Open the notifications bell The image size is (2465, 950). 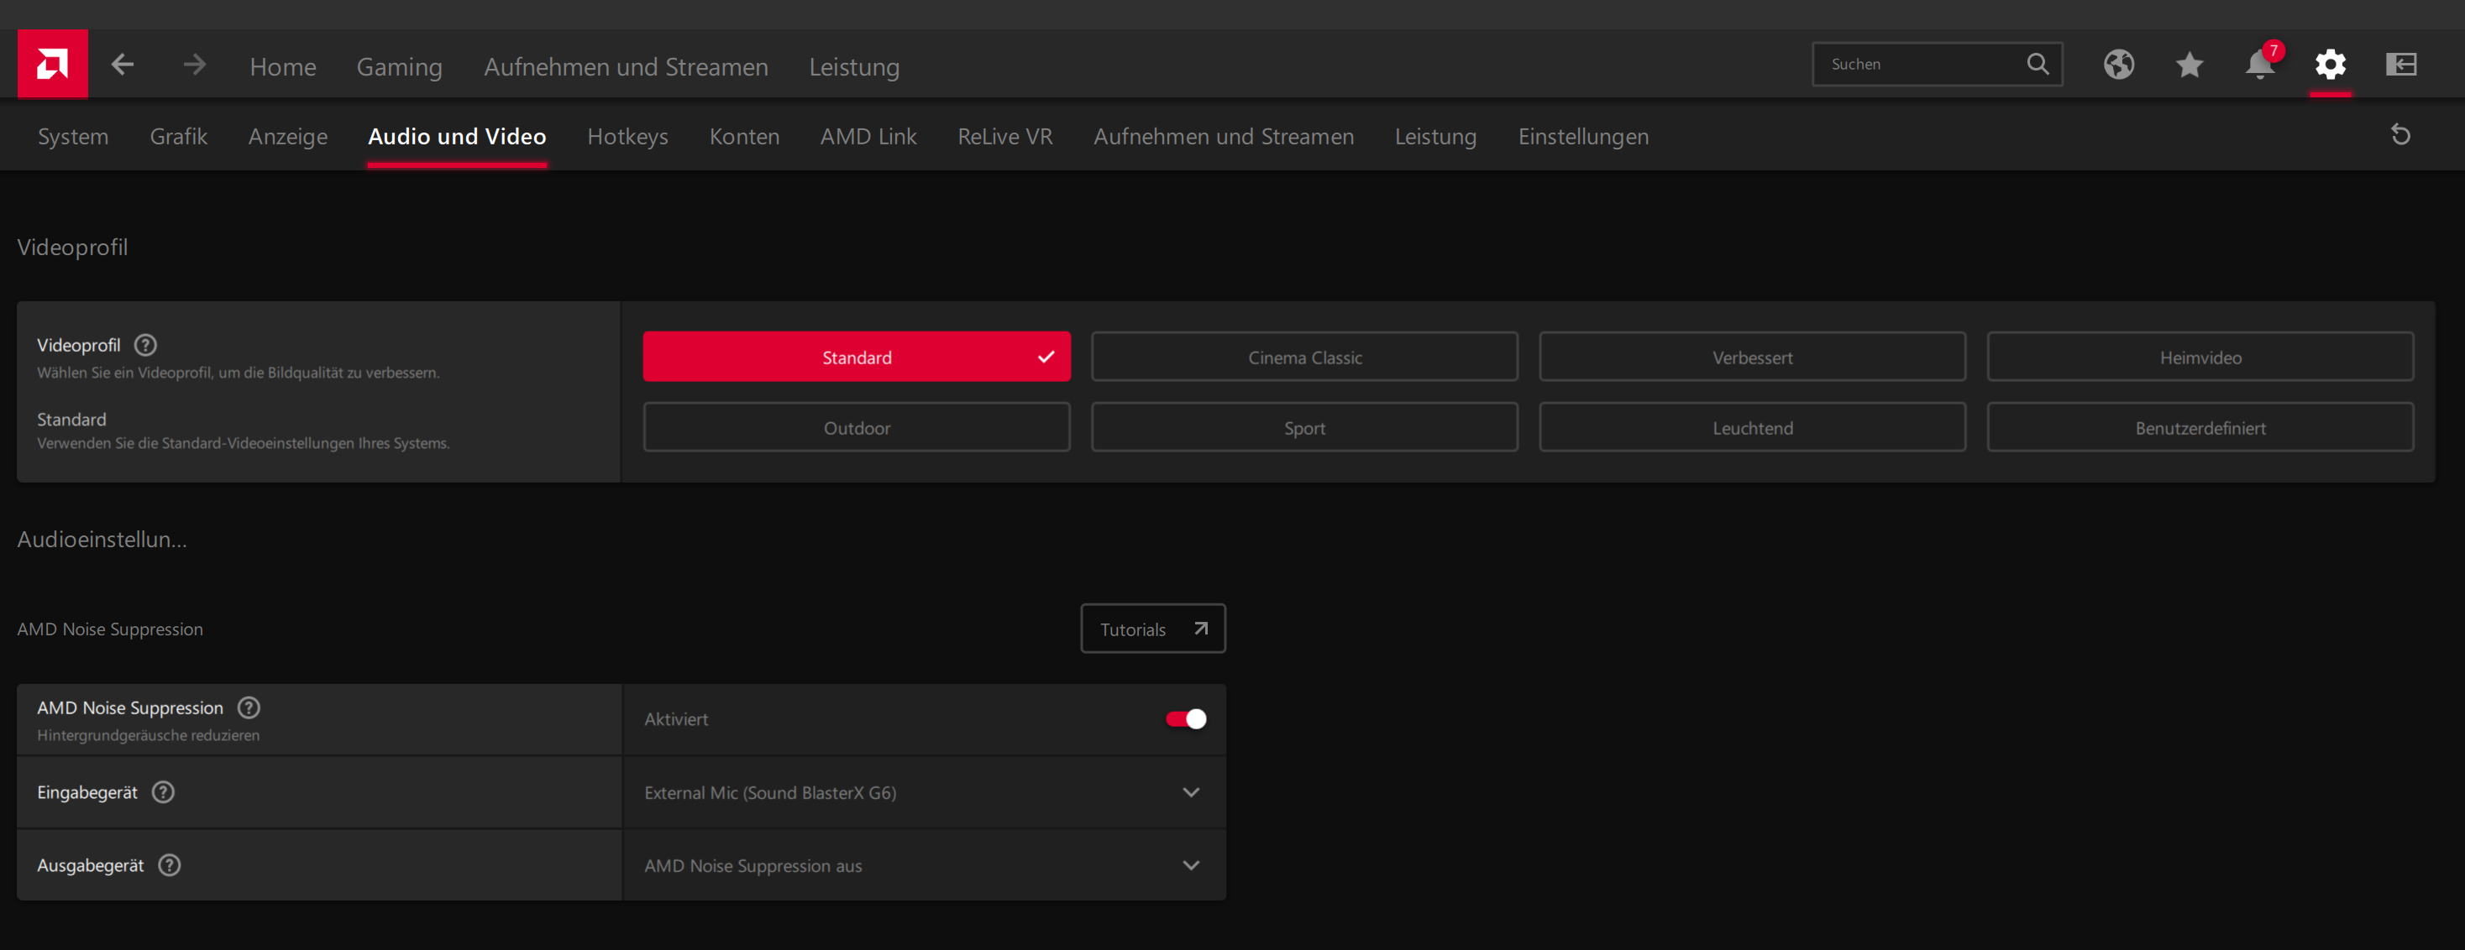tap(2259, 64)
